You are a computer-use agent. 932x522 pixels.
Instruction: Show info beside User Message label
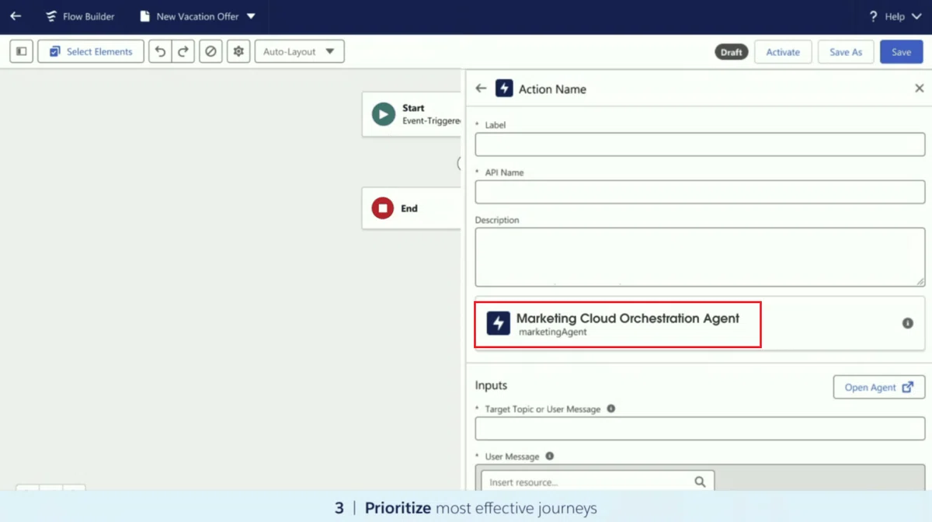549,456
